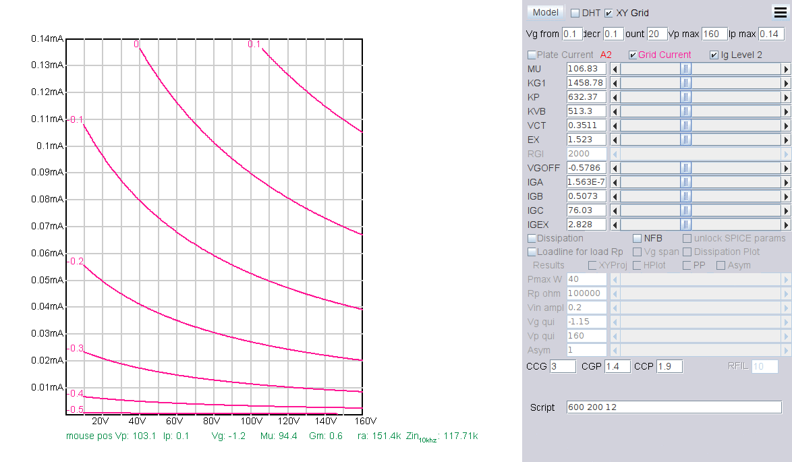The height and width of the screenshot is (462, 792).
Task: Click the VGOFF slider right arrow
Action: tap(786, 168)
